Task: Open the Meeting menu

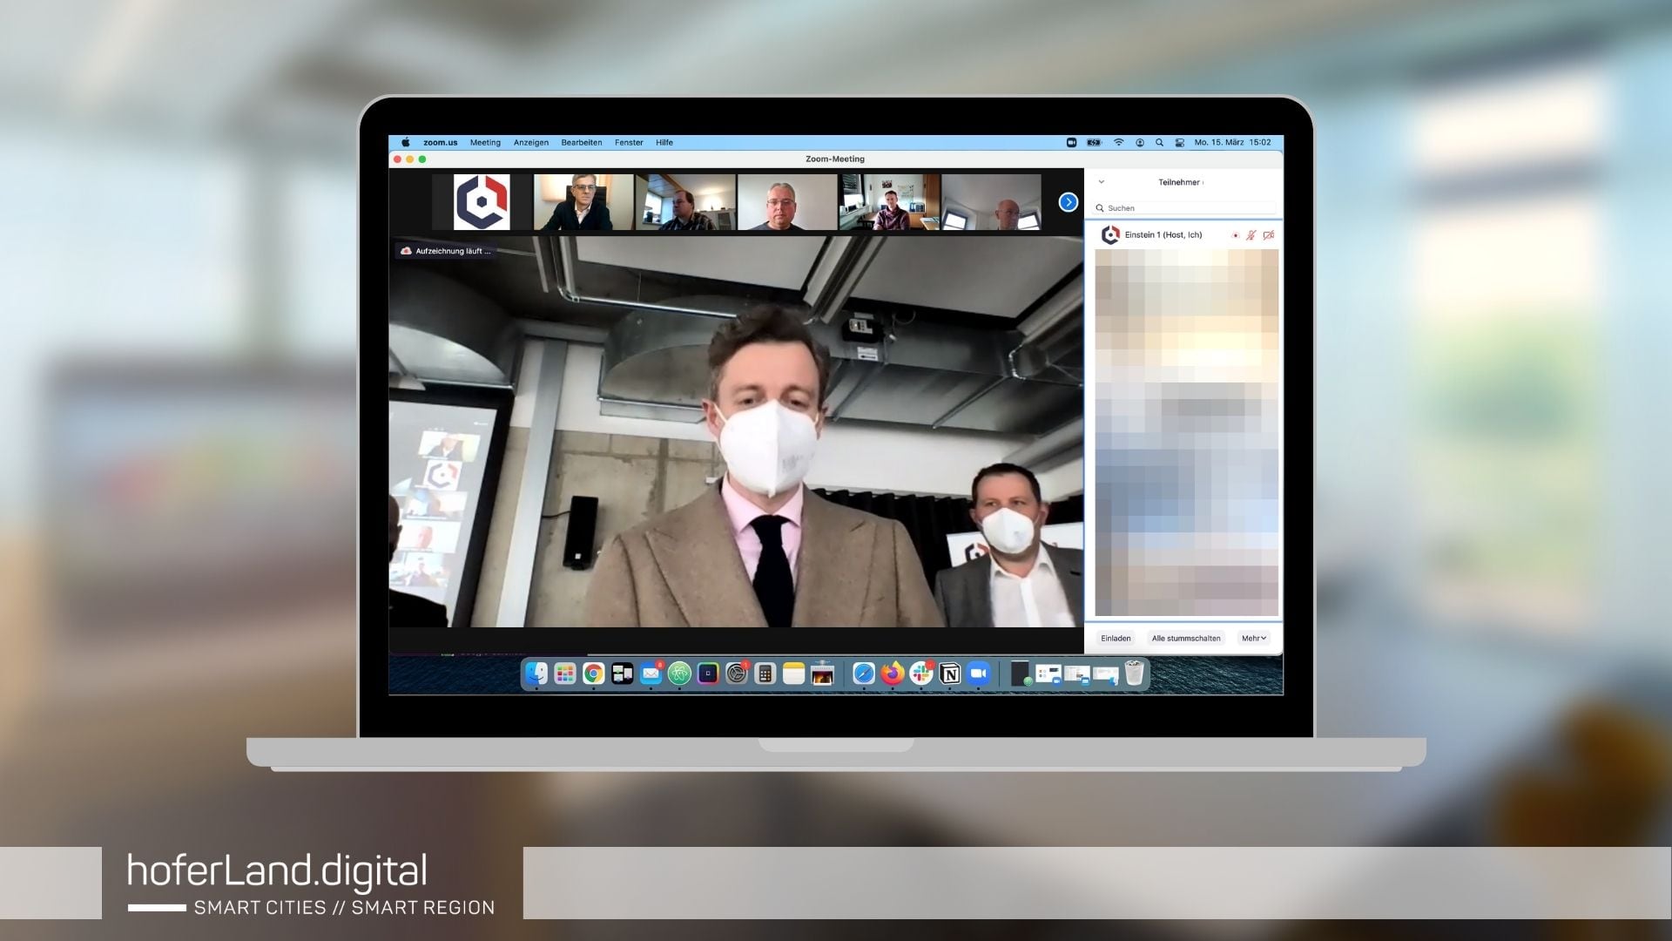Action: (485, 143)
